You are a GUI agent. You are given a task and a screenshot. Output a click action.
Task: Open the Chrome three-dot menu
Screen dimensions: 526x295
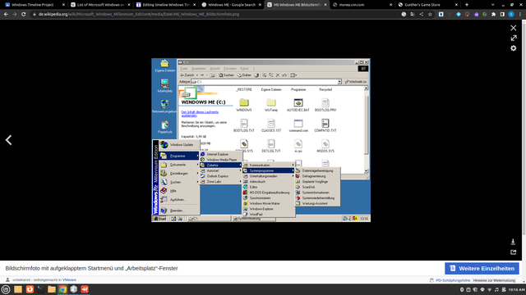click(520, 15)
